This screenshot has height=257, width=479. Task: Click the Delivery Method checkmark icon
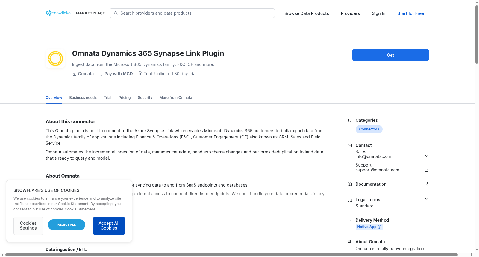(x=349, y=220)
